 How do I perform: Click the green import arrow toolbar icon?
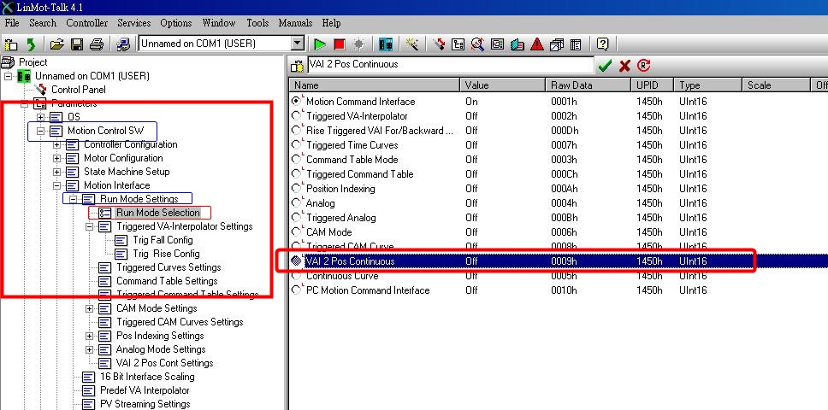[31, 44]
